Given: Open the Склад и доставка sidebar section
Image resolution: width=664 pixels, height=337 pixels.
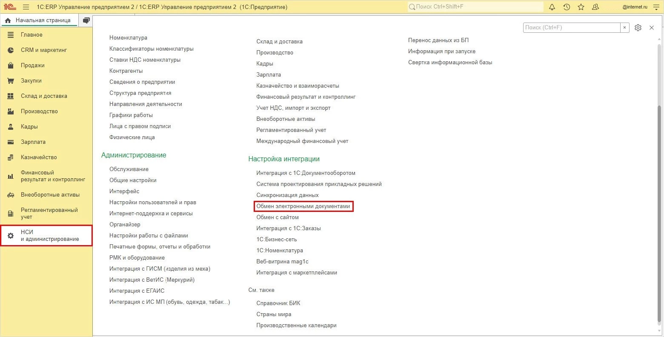Looking at the screenshot, I should [x=46, y=96].
